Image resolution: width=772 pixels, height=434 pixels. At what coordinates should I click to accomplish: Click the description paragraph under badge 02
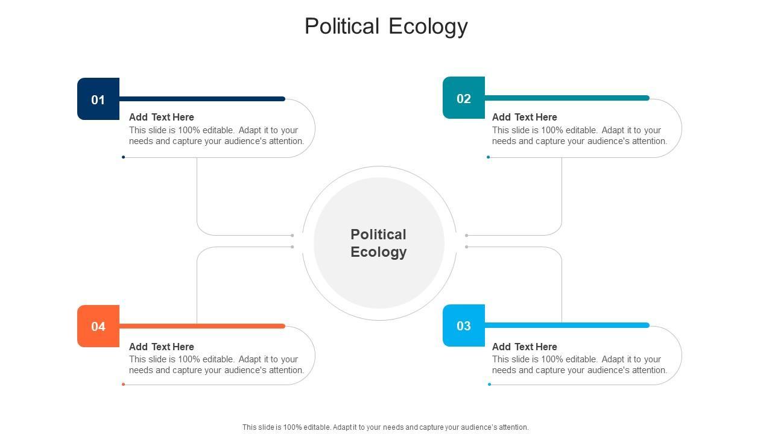[580, 136]
